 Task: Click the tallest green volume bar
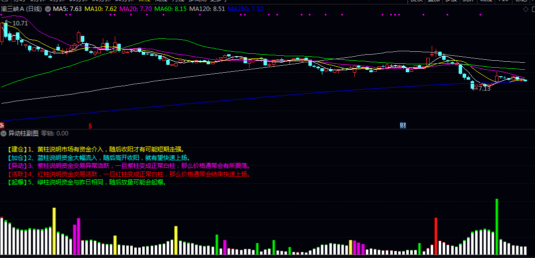(497, 227)
